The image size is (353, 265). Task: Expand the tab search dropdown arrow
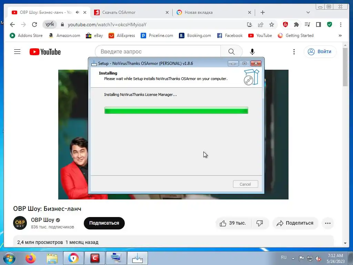(x=308, y=12)
